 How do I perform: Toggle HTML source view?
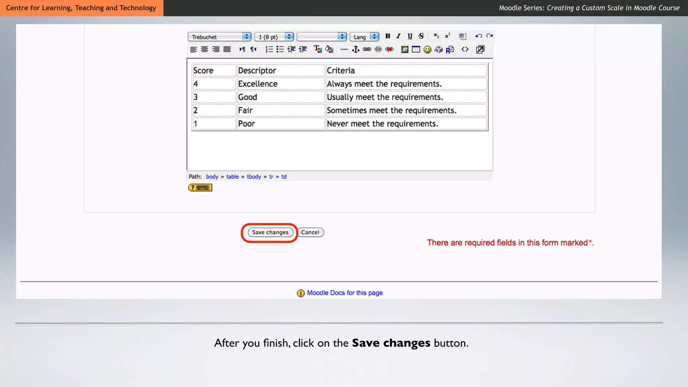(x=465, y=49)
